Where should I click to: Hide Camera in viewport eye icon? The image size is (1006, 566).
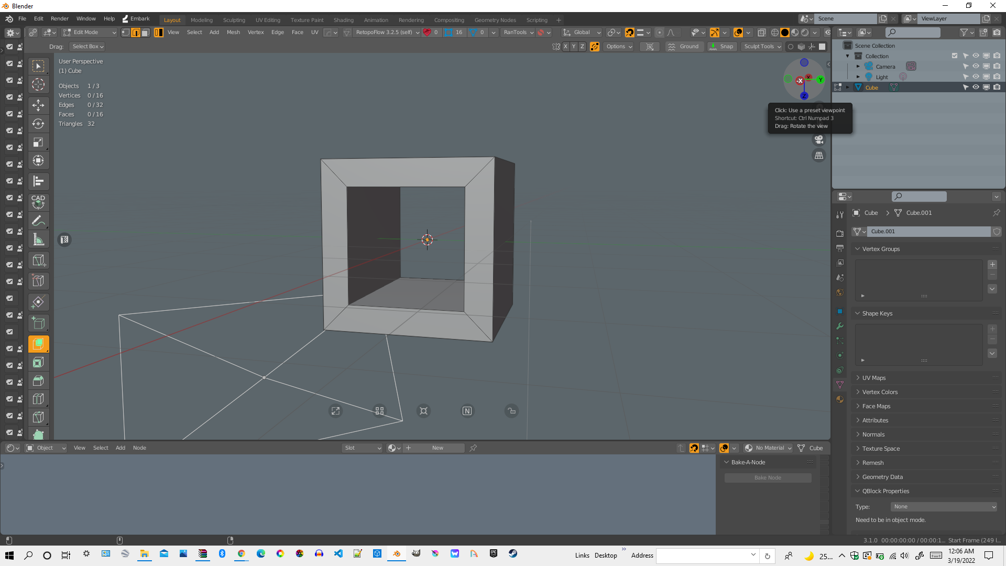click(976, 67)
